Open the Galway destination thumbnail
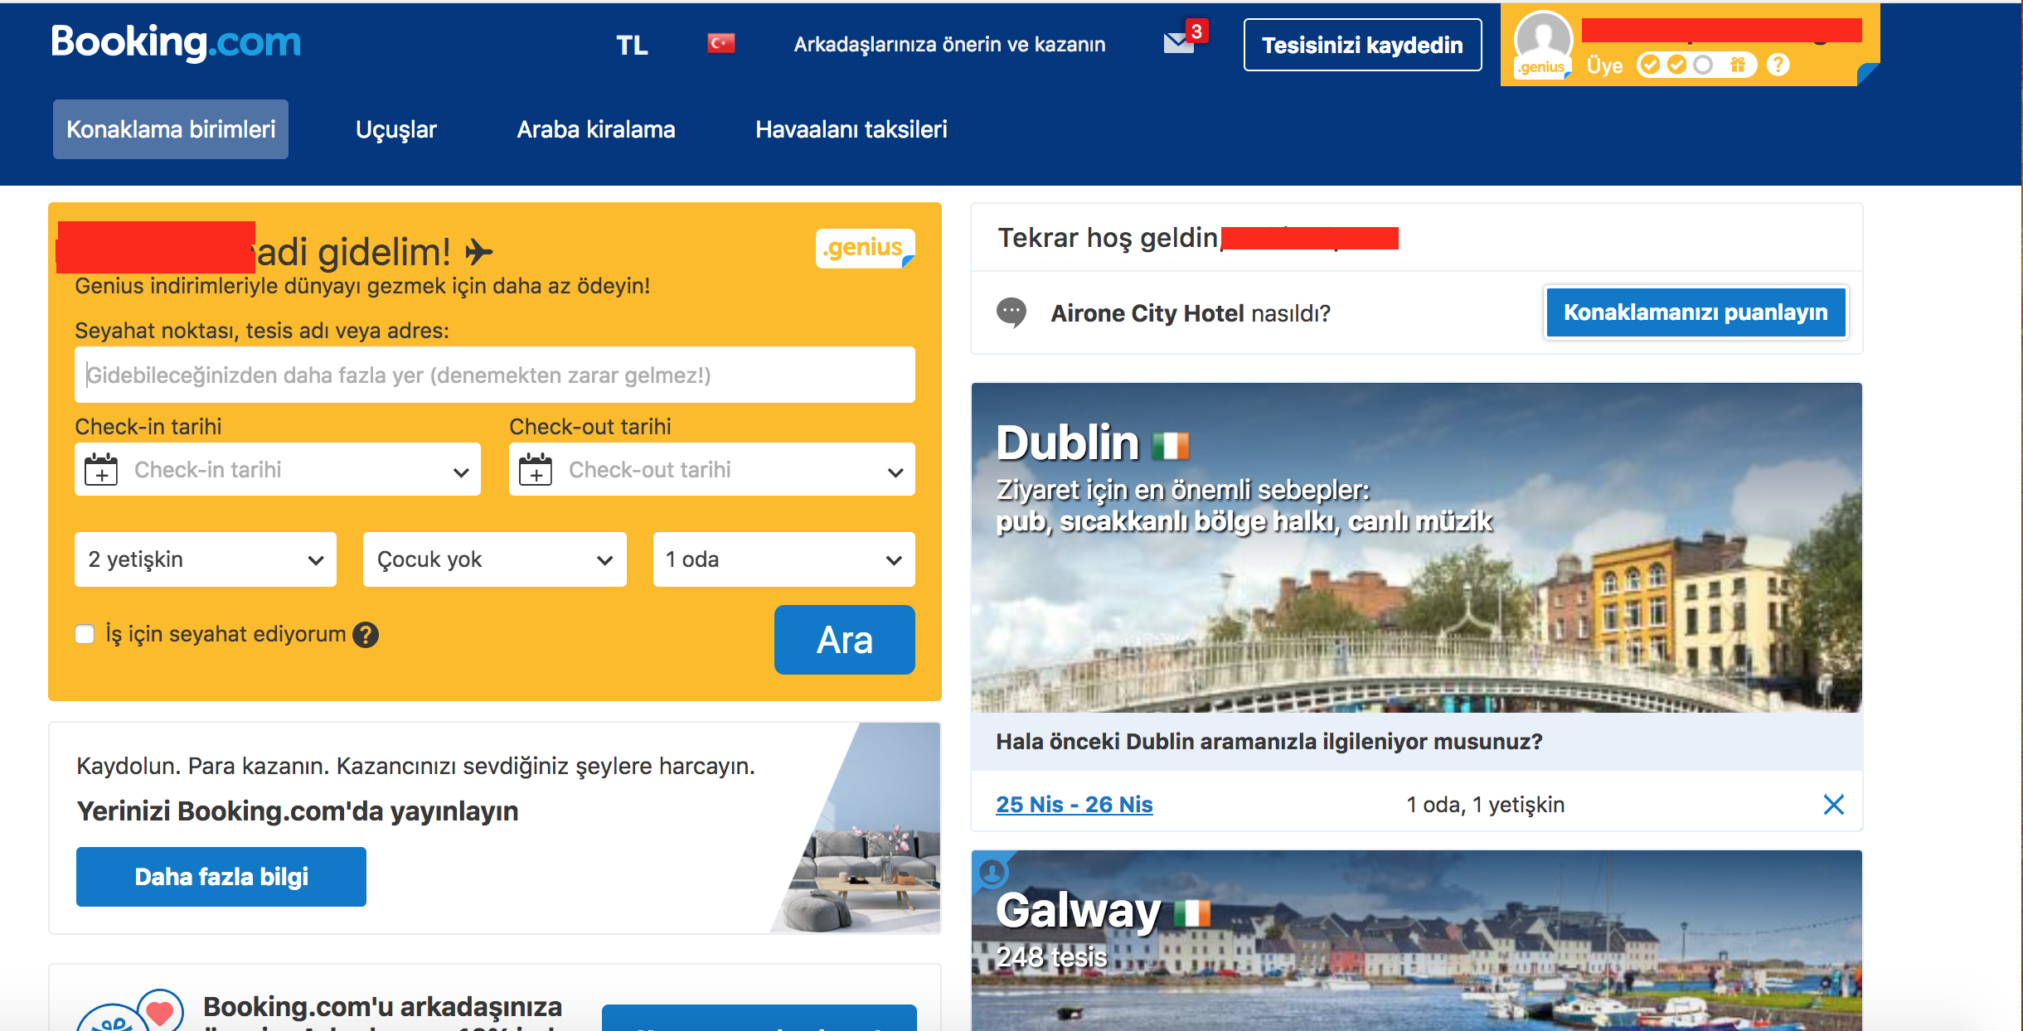Viewport: 2023px width, 1031px height. (x=1417, y=941)
